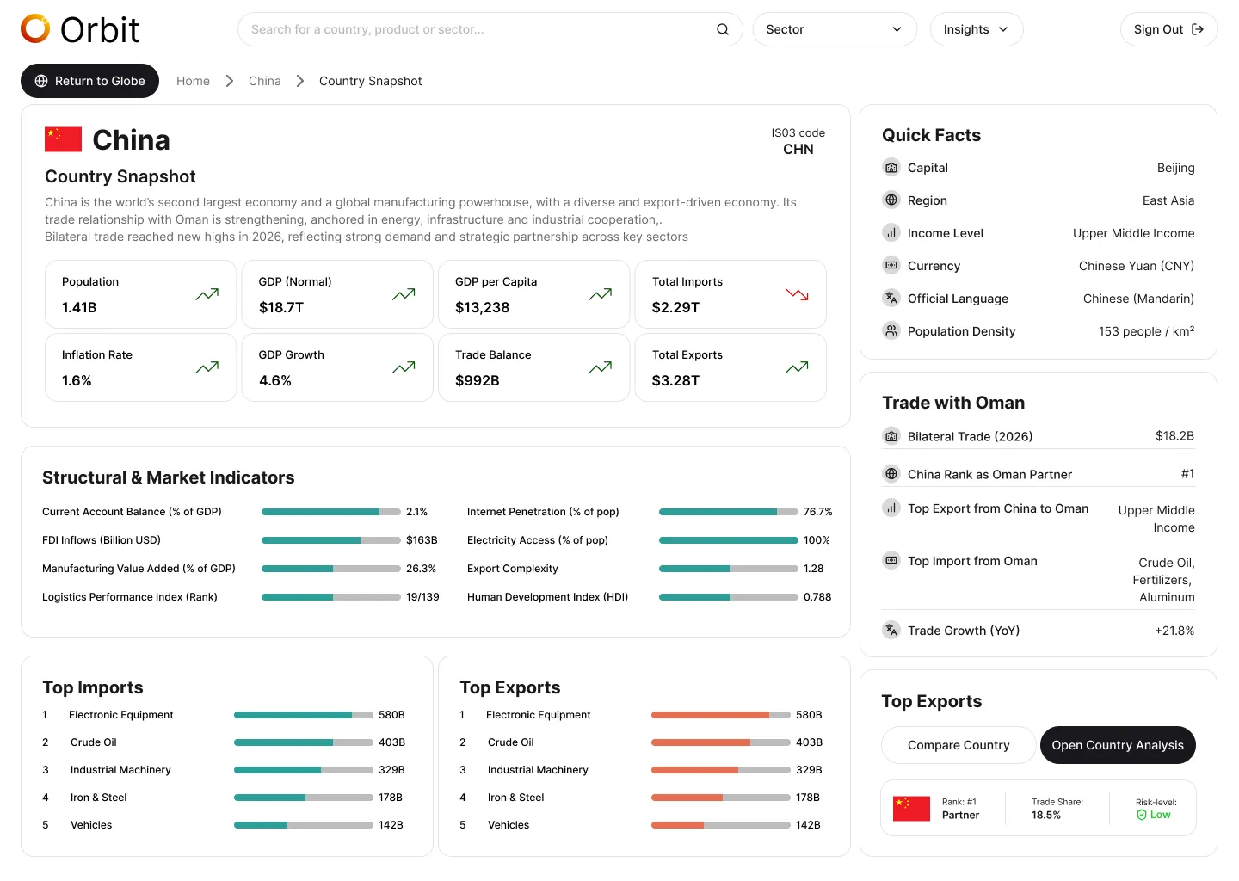Go to the Home breadcrumb

[193, 81]
